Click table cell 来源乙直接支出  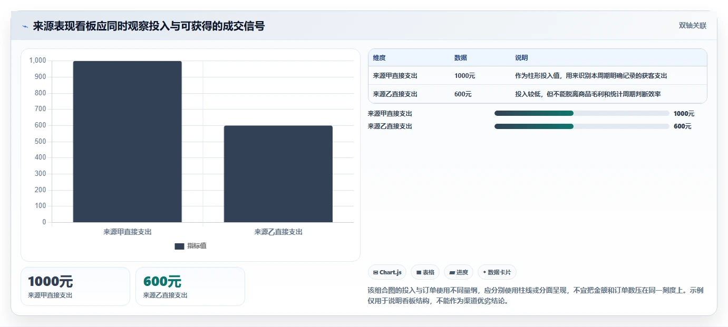click(x=395, y=94)
